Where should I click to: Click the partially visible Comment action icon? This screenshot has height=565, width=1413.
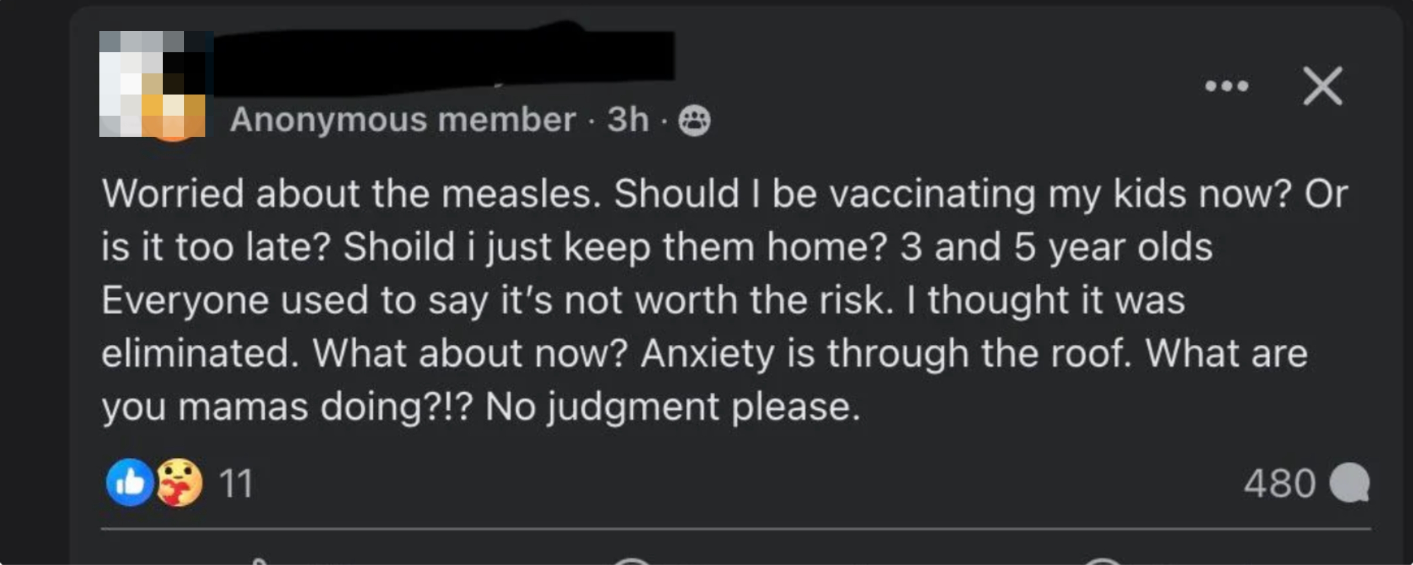coord(632,562)
